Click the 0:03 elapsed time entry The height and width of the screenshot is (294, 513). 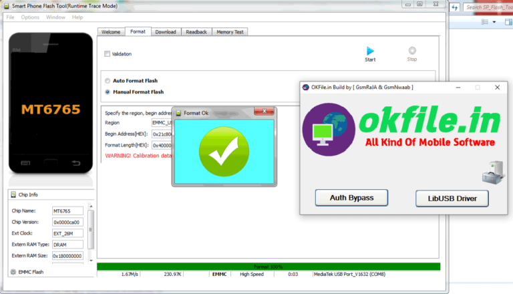pos(293,274)
